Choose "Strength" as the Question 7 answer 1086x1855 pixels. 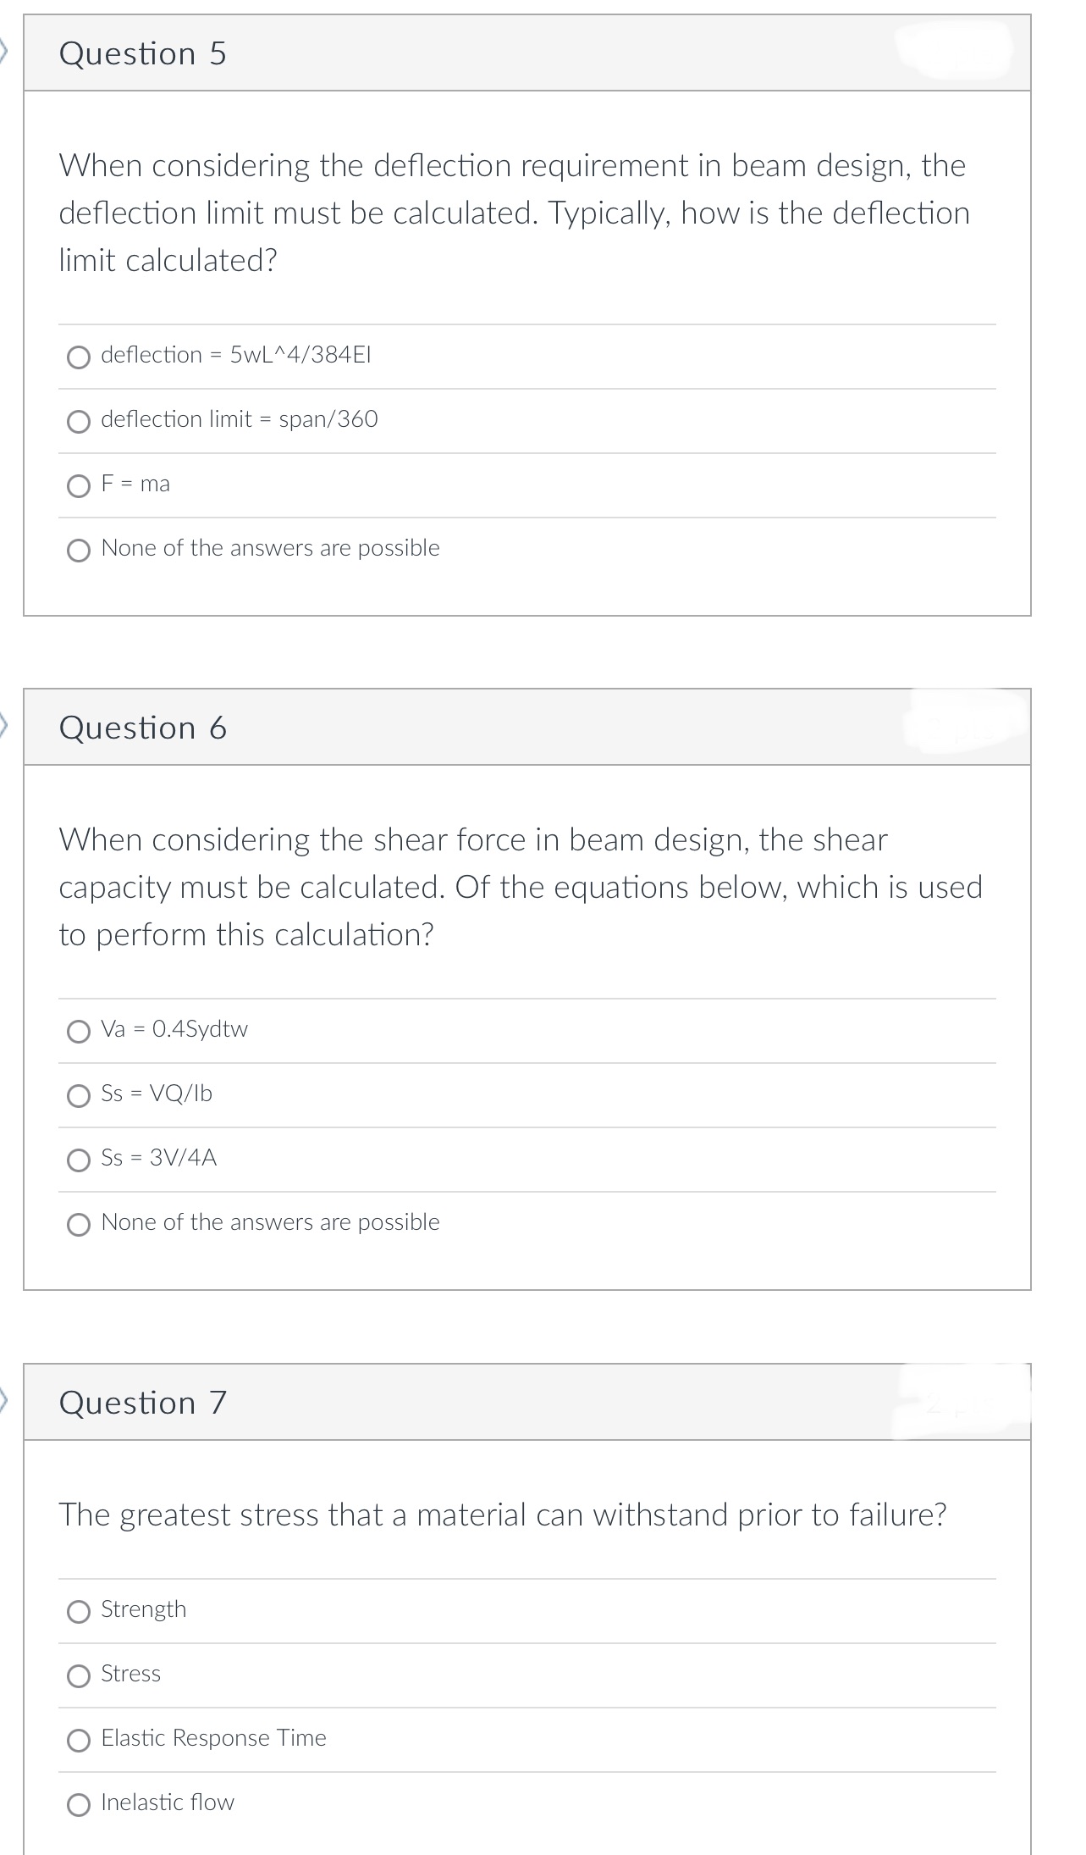click(79, 1609)
